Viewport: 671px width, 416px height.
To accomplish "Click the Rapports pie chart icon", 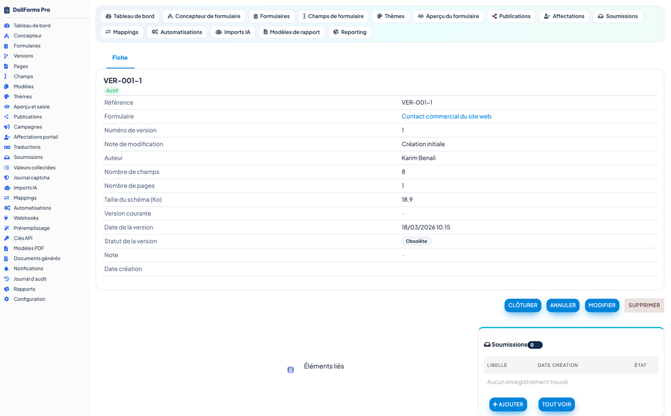I will click(x=7, y=289).
